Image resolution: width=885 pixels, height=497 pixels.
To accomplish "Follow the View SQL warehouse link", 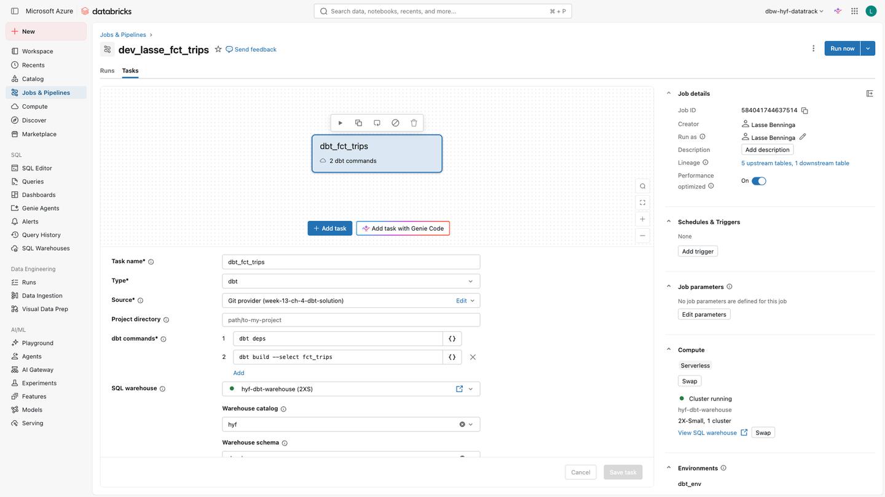I will click(x=713, y=433).
